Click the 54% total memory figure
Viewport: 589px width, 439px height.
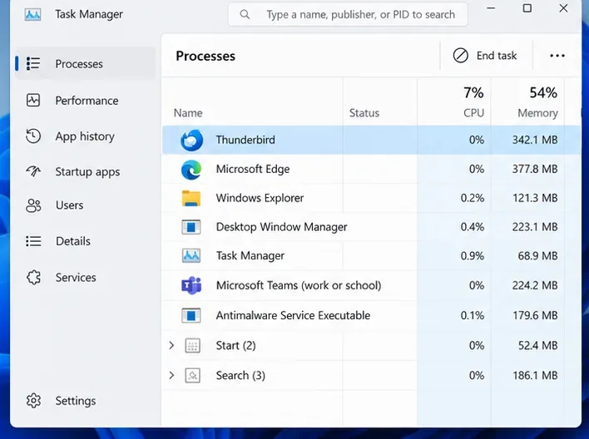click(543, 92)
